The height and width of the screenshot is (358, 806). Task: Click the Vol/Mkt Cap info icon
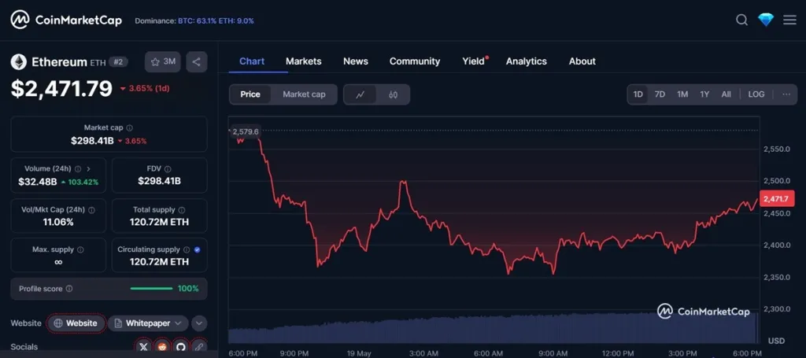tap(91, 210)
